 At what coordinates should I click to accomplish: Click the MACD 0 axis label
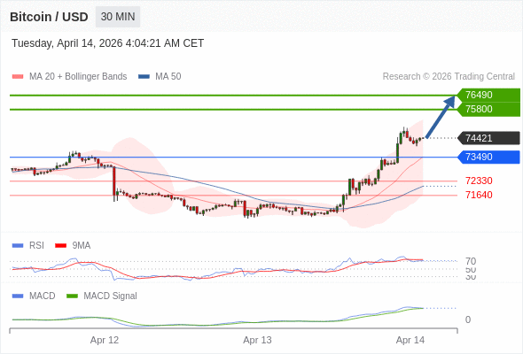(468, 319)
